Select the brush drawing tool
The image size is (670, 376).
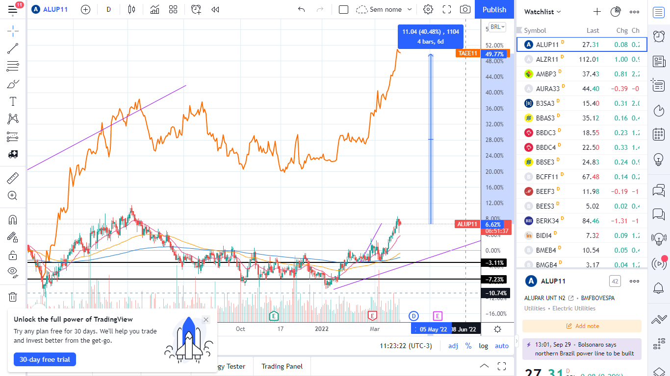(13, 84)
